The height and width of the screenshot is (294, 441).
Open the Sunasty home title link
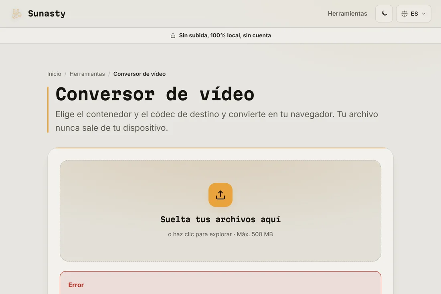pos(47,14)
